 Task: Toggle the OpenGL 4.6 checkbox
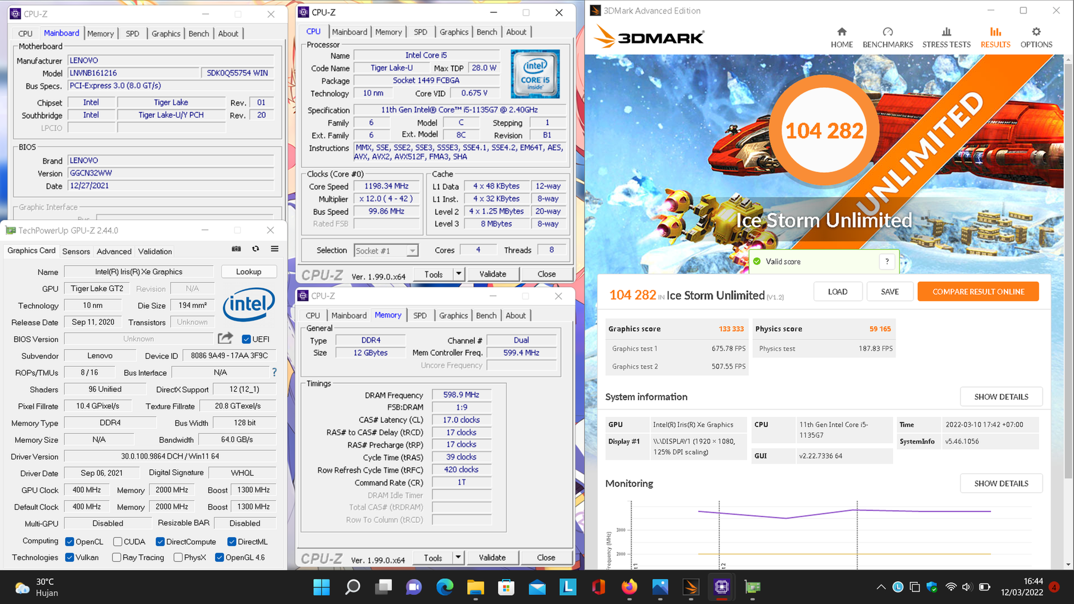click(x=219, y=557)
